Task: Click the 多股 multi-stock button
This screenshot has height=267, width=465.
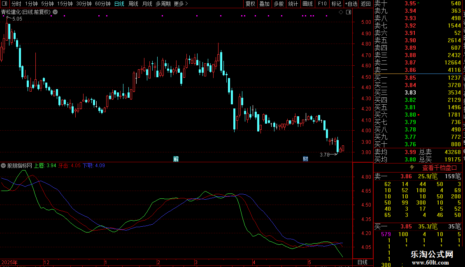Action: 279,4
